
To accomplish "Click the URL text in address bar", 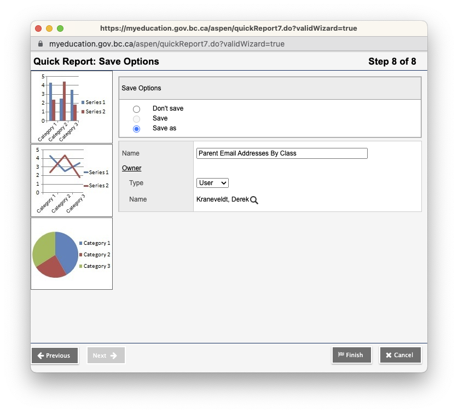I will coord(167,44).
